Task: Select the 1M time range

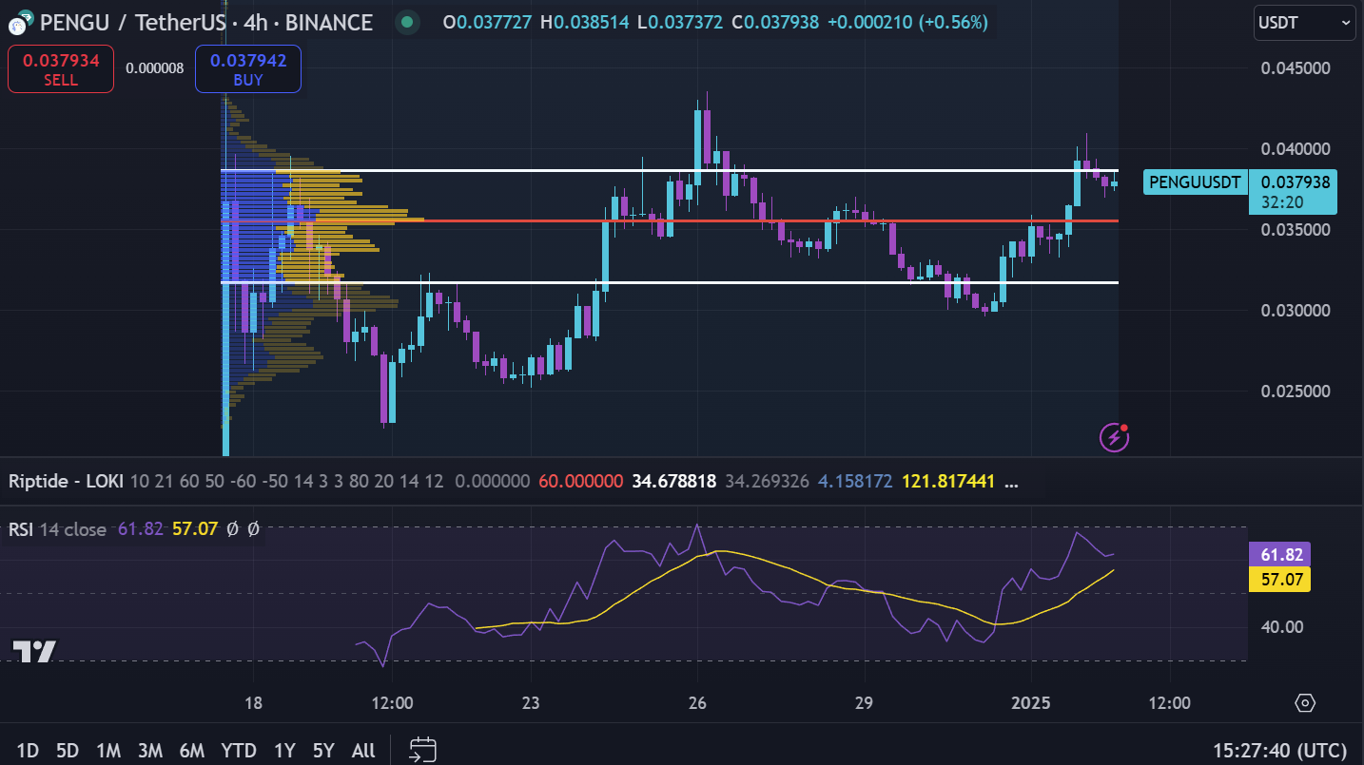Action: (x=107, y=751)
